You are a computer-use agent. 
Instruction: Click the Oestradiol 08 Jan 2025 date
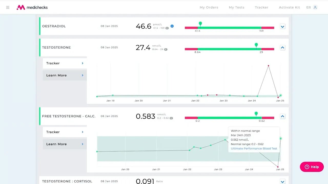[109, 26]
